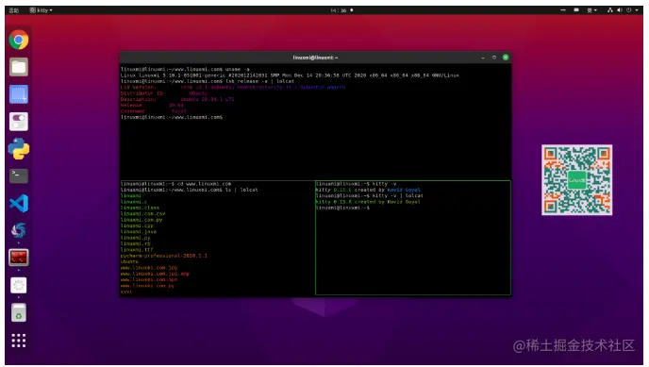Screen dimensions: 649x367
Task: Click 'Distributor ID' line in lsb_release output
Action: (x=164, y=93)
